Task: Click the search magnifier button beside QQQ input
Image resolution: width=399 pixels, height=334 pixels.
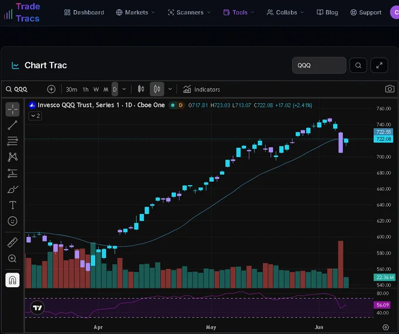Action: [358, 65]
